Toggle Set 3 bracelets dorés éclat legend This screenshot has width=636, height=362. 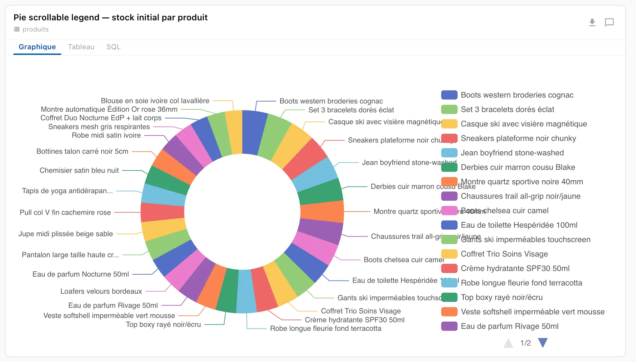click(x=498, y=109)
